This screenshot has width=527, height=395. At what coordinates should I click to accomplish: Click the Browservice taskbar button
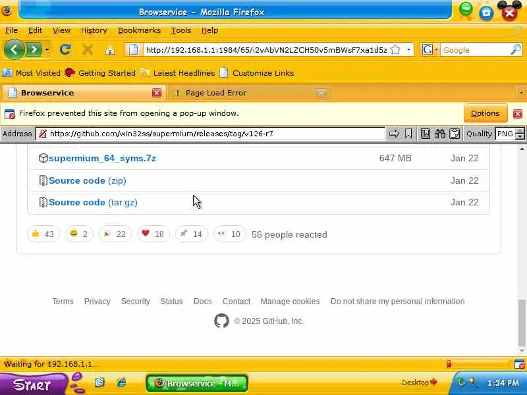197,384
